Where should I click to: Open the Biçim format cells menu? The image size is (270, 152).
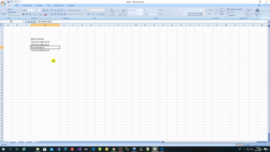pyautogui.click(x=221, y=12)
